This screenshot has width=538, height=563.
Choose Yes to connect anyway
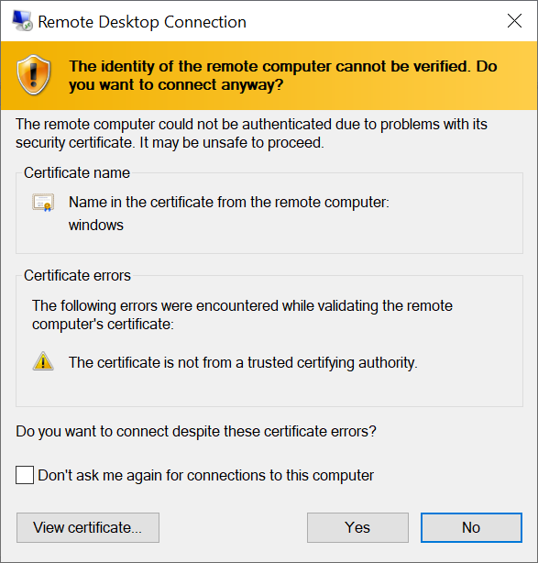[x=357, y=527]
